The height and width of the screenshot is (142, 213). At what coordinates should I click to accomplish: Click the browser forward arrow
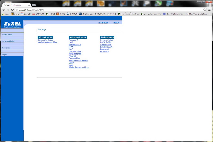point(8,10)
